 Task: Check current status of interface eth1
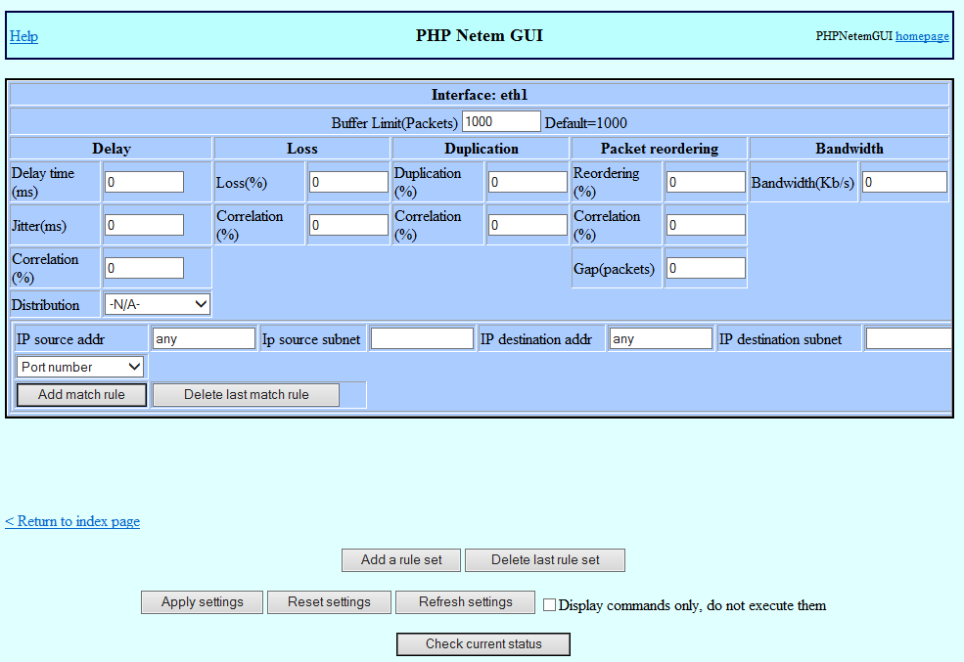482,643
